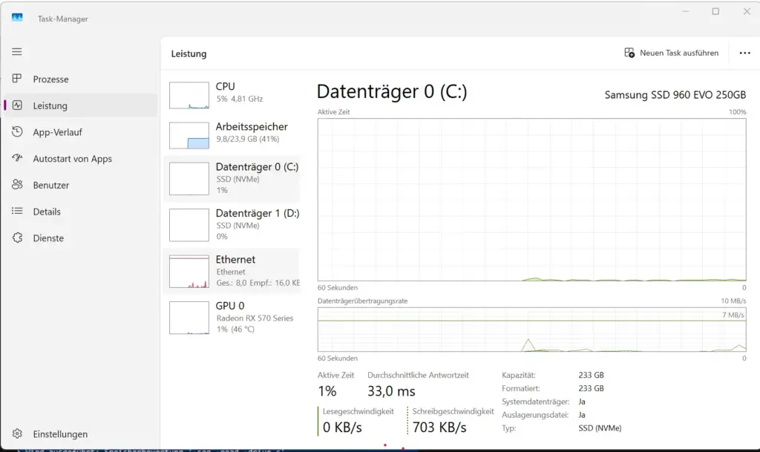
Task: Click the new task icon beside Neuen Task ausführen
Action: [x=629, y=53]
